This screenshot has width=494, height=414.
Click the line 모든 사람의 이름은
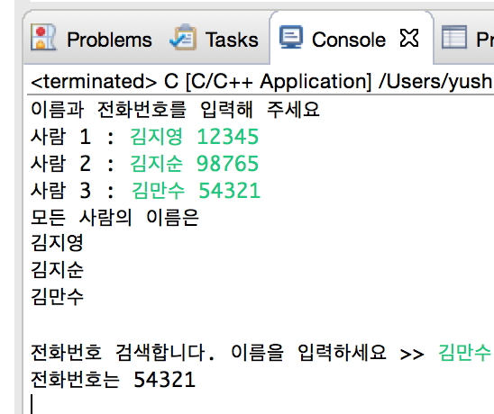pyautogui.click(x=115, y=217)
